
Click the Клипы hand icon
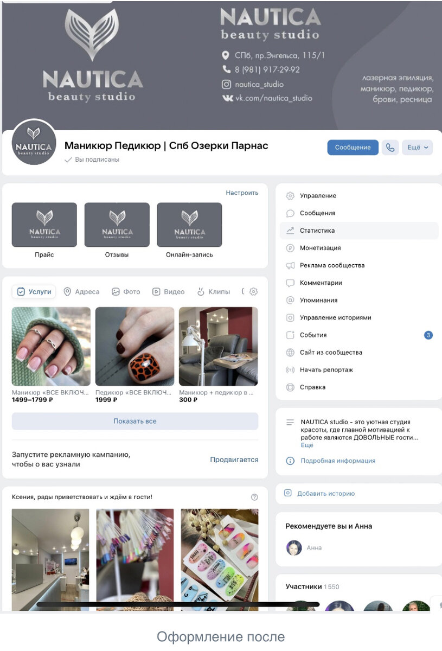[201, 291]
